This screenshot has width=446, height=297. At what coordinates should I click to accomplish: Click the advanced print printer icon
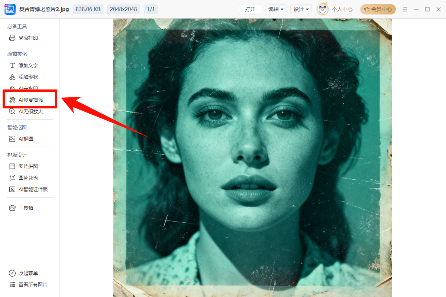12,38
